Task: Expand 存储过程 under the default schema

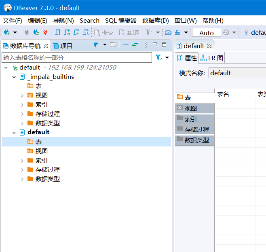Action: pos(22,170)
